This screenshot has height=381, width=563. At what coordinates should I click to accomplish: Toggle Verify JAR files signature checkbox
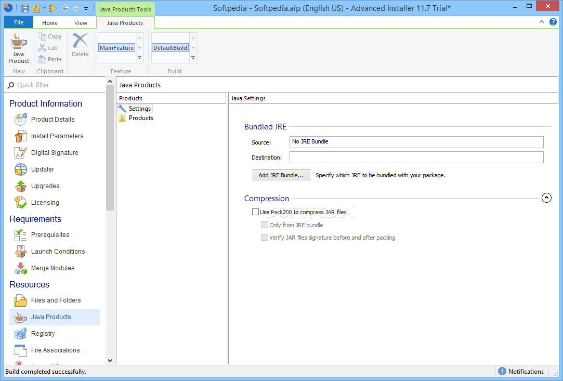pyautogui.click(x=265, y=238)
